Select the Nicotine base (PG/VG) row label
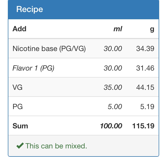Screen dimensions: 167x157 tap(49, 49)
